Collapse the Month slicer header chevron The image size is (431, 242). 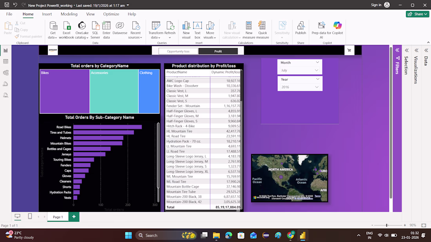tap(317, 63)
